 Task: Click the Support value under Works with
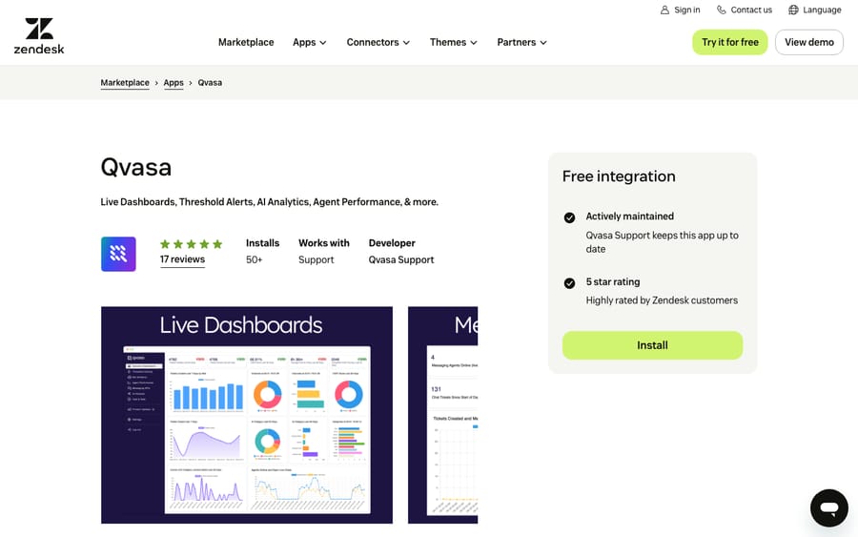click(316, 260)
